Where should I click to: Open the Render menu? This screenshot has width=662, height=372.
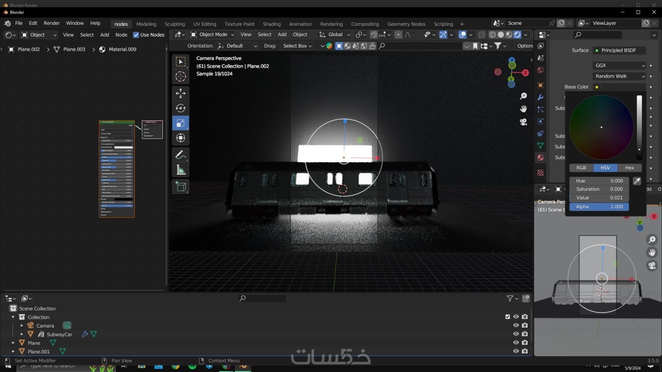[x=52, y=23]
